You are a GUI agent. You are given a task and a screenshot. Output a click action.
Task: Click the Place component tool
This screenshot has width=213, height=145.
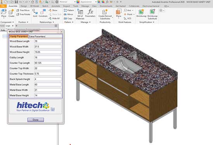coord(3,13)
